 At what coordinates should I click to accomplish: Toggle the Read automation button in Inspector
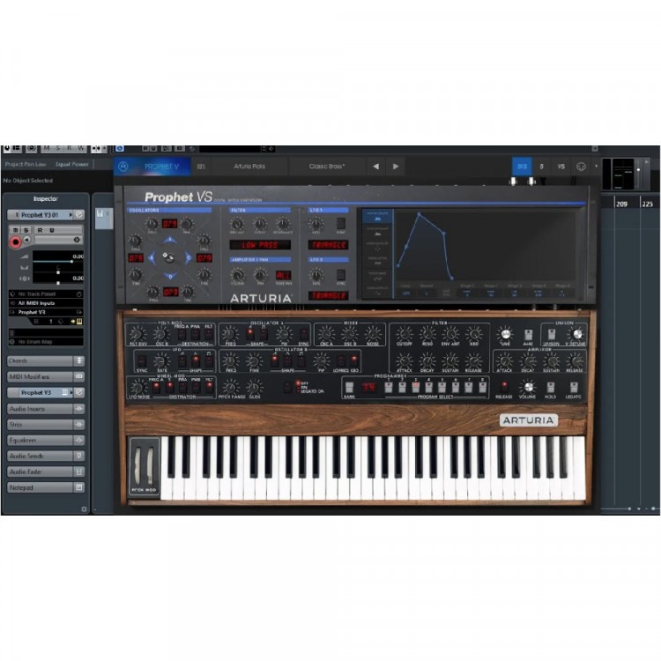[x=40, y=230]
